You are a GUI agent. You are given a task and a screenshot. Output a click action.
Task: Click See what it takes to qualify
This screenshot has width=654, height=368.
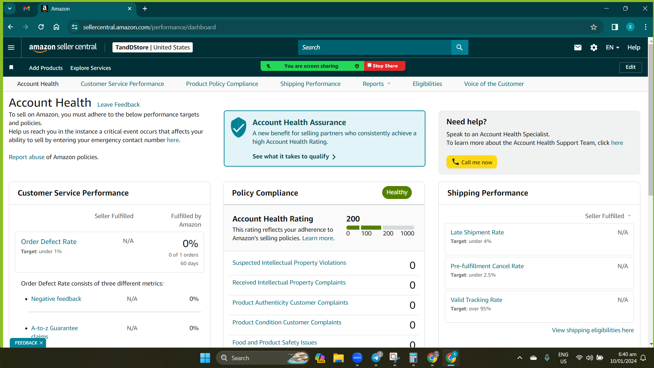[x=294, y=156]
